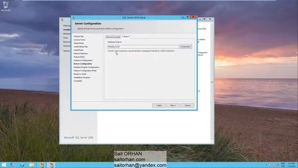
Task: Select the Complete step
Action: 78,81
